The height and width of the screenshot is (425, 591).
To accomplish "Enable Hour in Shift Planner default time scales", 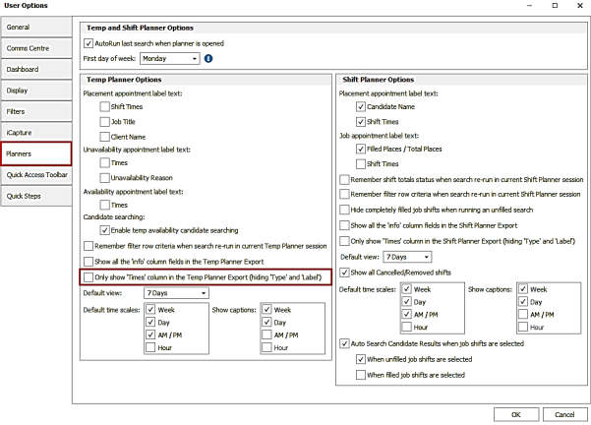I will click(407, 327).
